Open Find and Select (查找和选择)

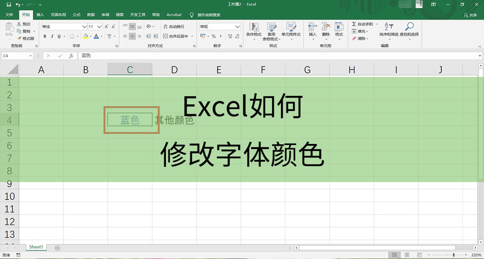(x=409, y=32)
